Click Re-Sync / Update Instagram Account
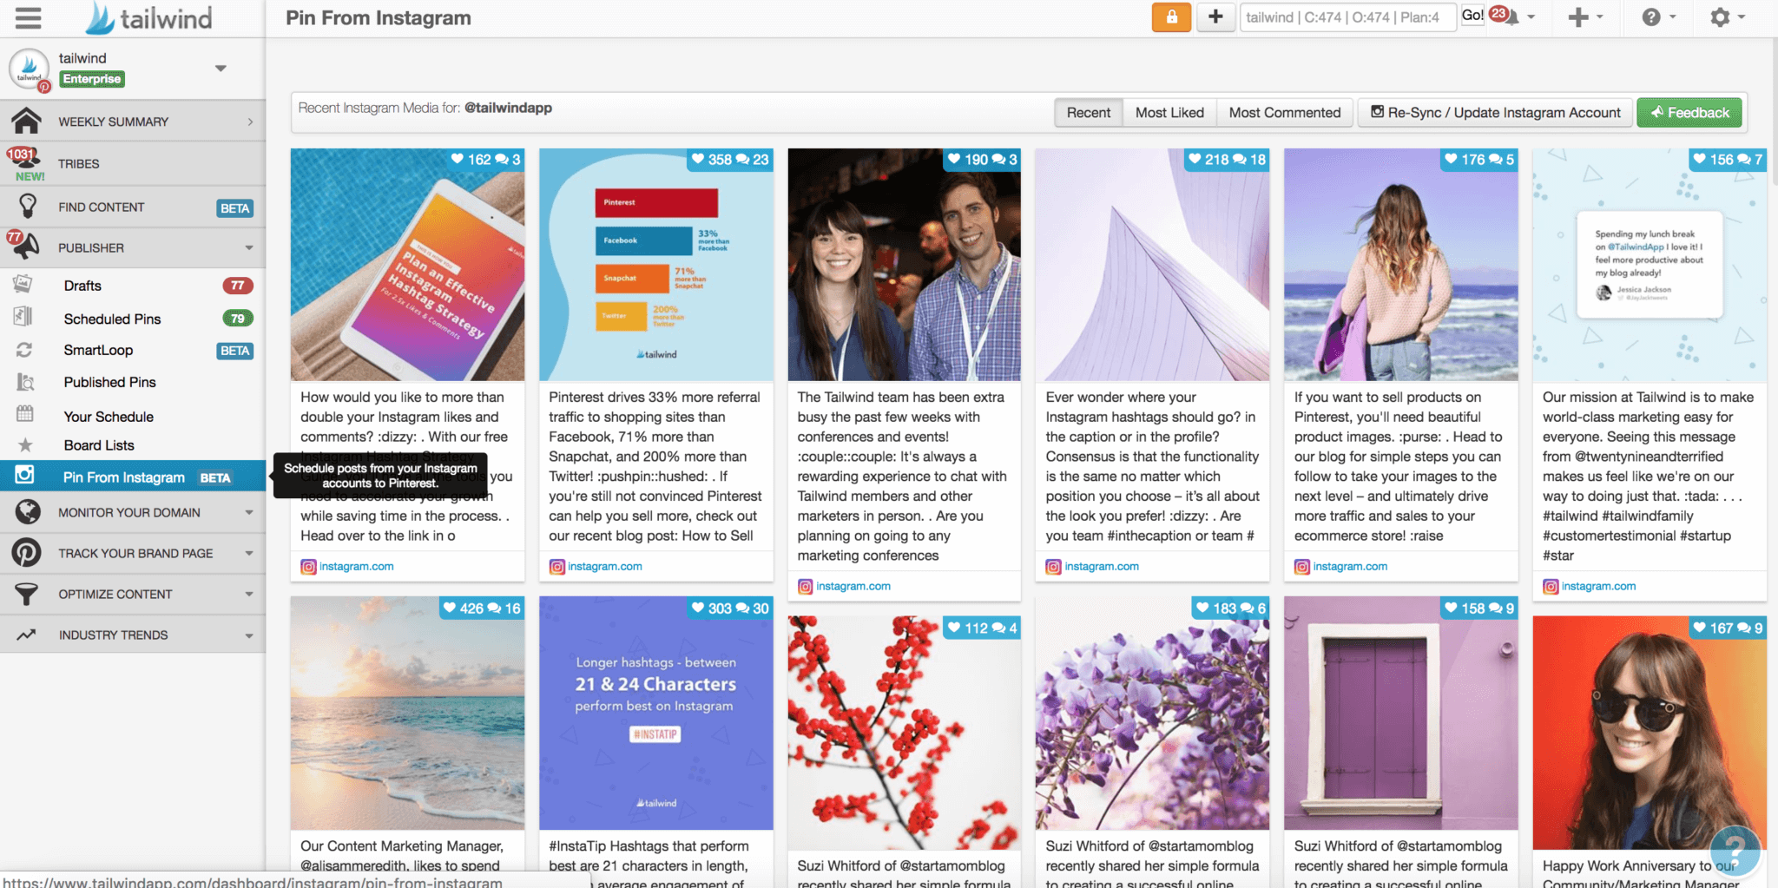 pyautogui.click(x=1495, y=112)
